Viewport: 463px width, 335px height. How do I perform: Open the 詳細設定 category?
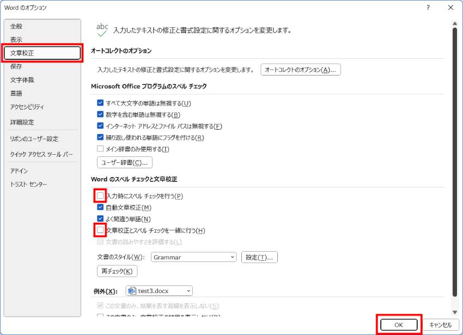tap(22, 123)
